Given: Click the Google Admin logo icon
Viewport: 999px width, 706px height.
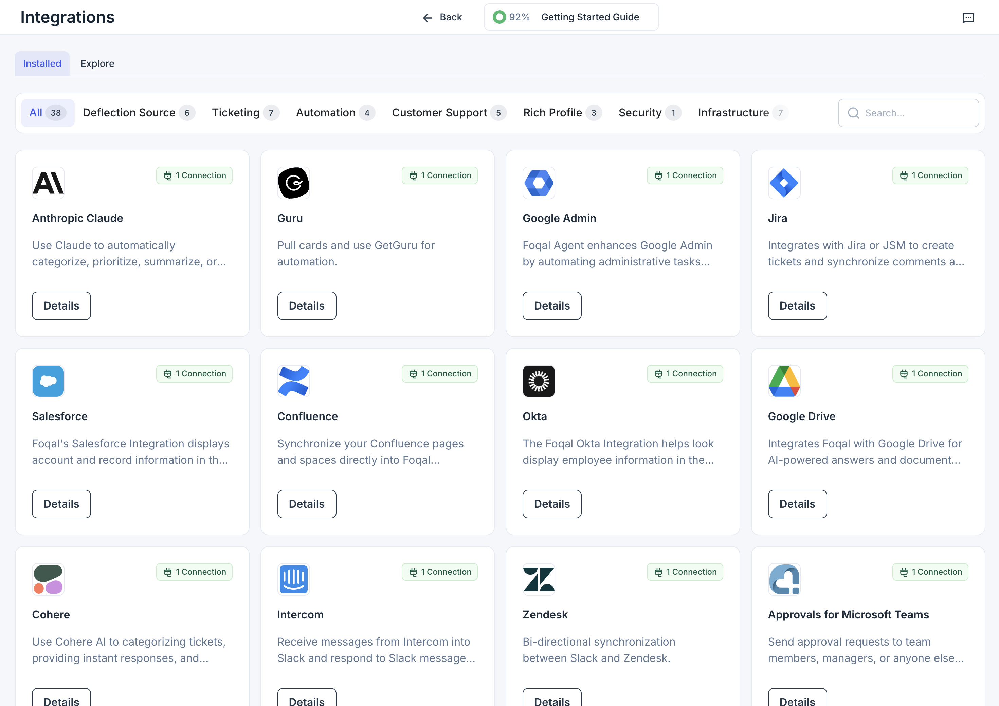Looking at the screenshot, I should (x=539, y=183).
